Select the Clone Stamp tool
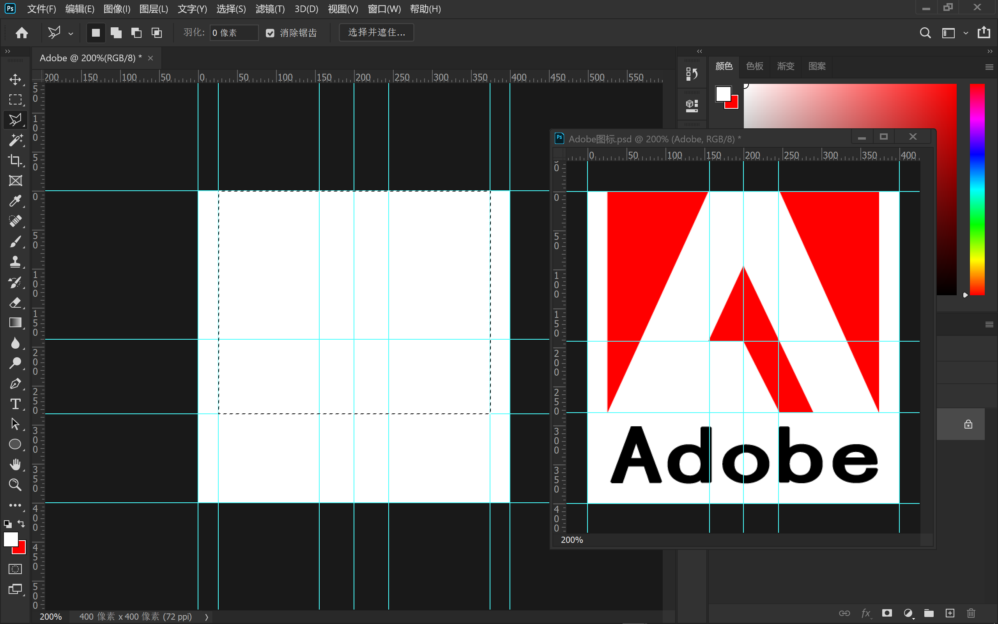The height and width of the screenshot is (624, 998). tap(15, 262)
